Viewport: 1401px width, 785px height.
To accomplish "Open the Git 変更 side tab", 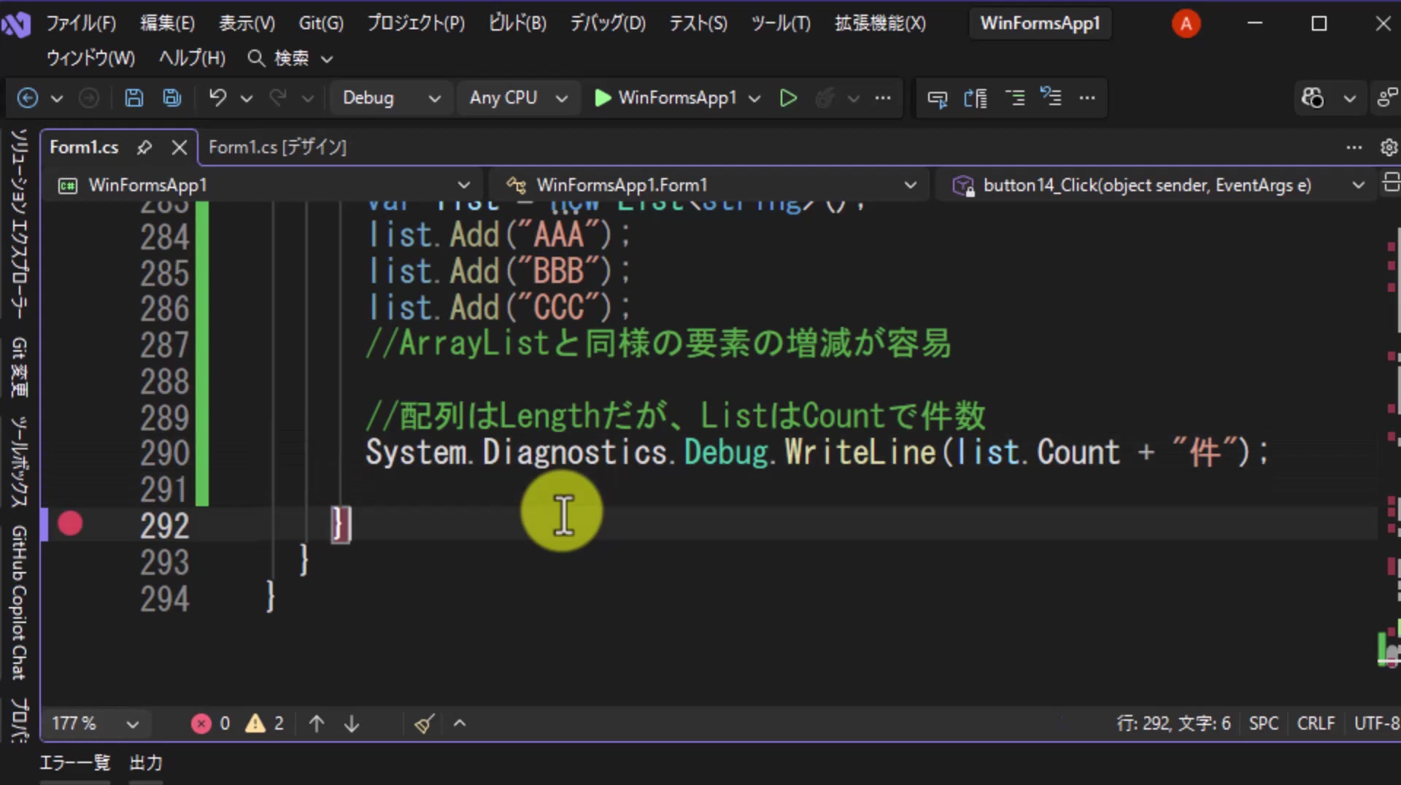I will click(19, 367).
